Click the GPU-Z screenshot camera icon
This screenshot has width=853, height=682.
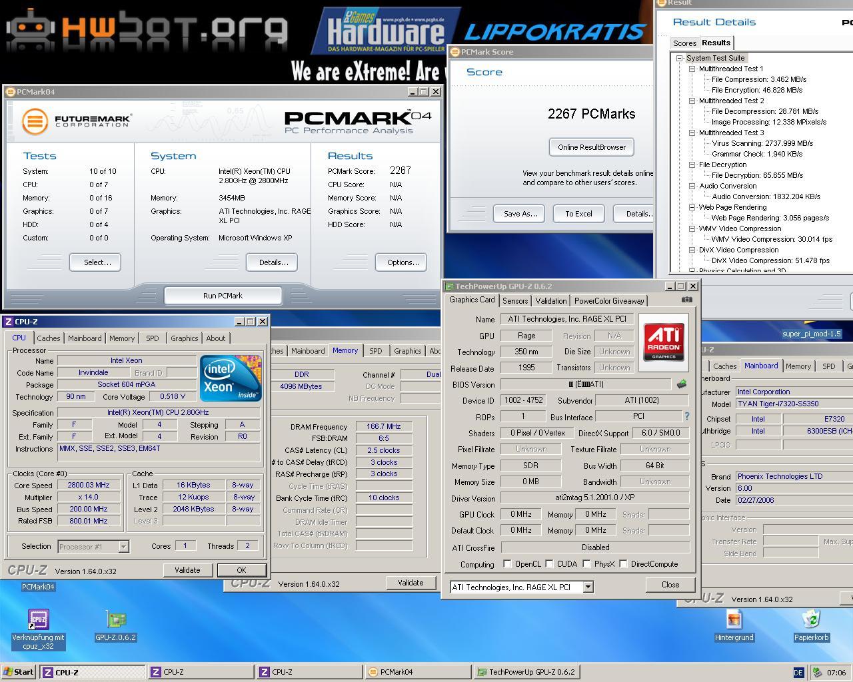point(686,300)
